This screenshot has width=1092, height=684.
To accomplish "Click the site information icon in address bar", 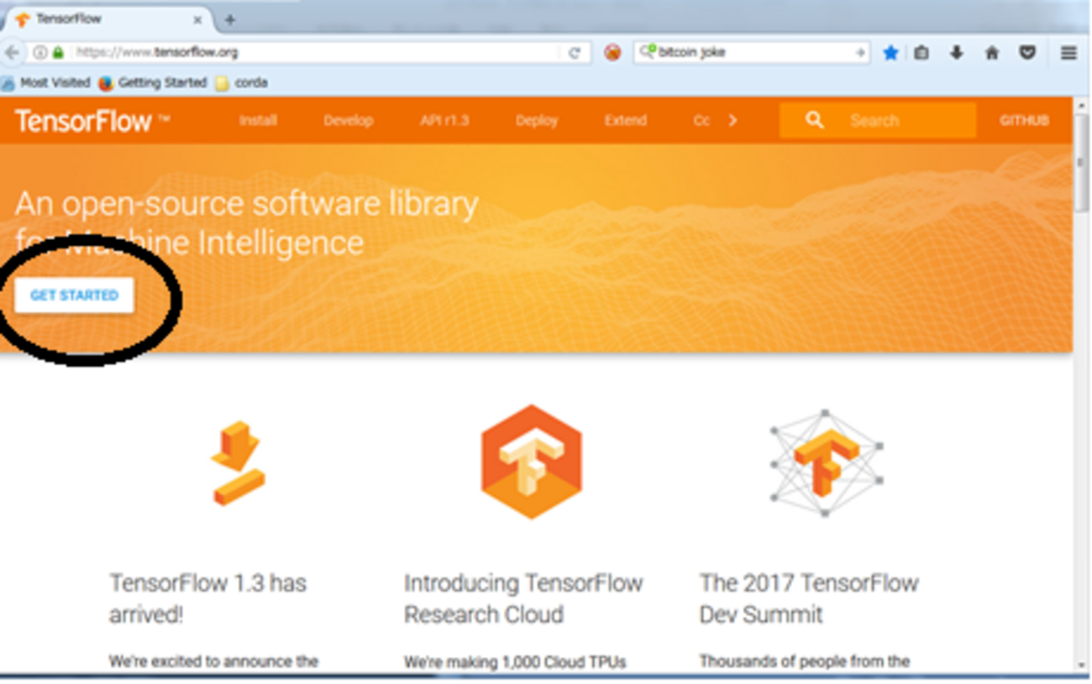I will pyautogui.click(x=39, y=52).
